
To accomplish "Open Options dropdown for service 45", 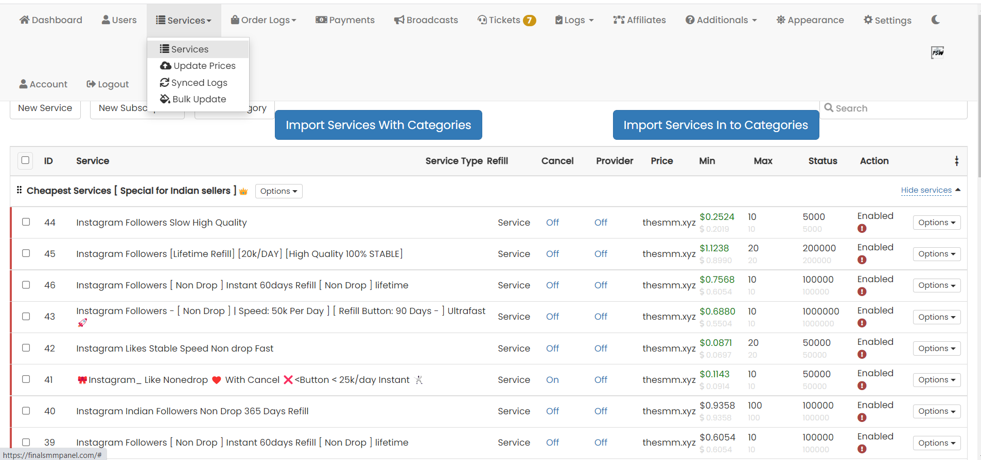I will click(936, 254).
